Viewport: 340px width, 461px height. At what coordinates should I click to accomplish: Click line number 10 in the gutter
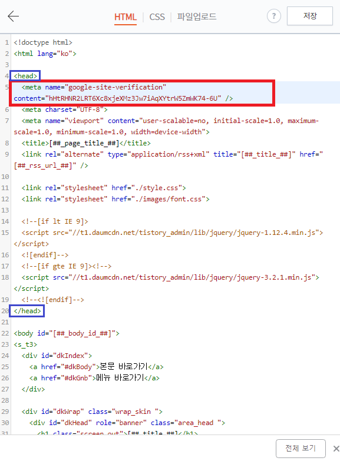tap(5, 177)
